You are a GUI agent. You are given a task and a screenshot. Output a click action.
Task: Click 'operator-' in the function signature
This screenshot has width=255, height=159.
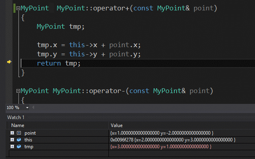(107, 91)
